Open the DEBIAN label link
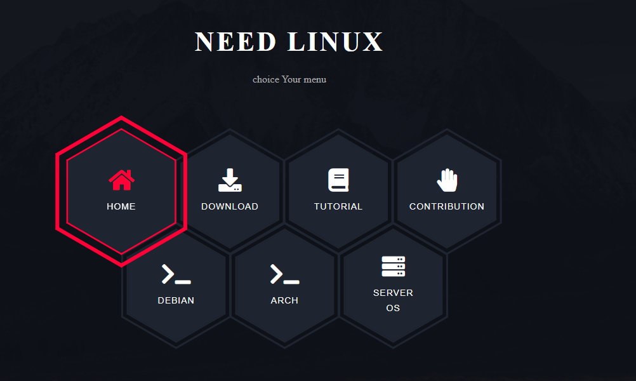636x381 pixels. pyautogui.click(x=176, y=300)
